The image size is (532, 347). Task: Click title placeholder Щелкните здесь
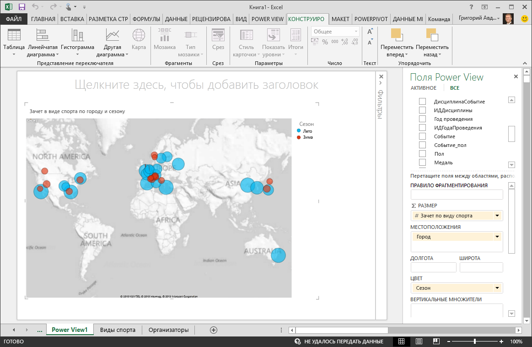coord(196,85)
